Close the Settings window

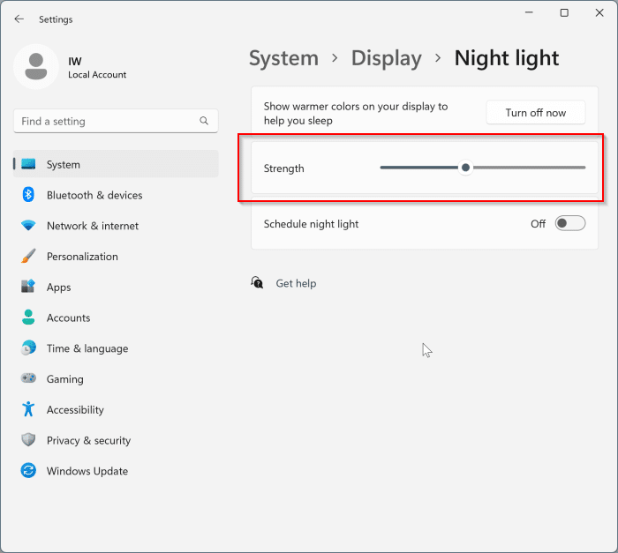click(599, 12)
